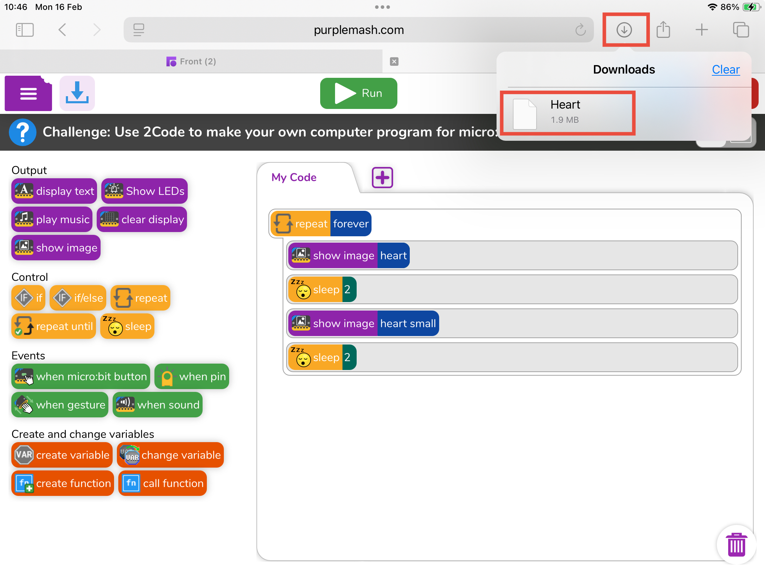Screen dimensions: 765x573
Task: Click the Clear link in Downloads
Action: coord(726,70)
